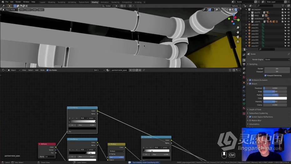Expand the PIPES collection
Image resolution: width=291 pixels, height=164 pixels.
(x=249, y=16)
